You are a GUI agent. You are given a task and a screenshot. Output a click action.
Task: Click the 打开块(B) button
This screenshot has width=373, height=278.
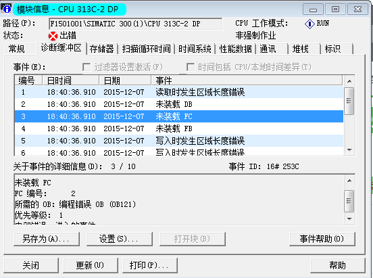pyautogui.click(x=192, y=239)
